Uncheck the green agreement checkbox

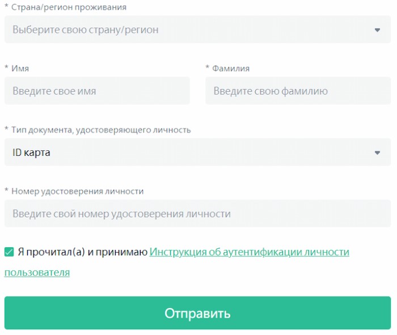tap(9, 252)
